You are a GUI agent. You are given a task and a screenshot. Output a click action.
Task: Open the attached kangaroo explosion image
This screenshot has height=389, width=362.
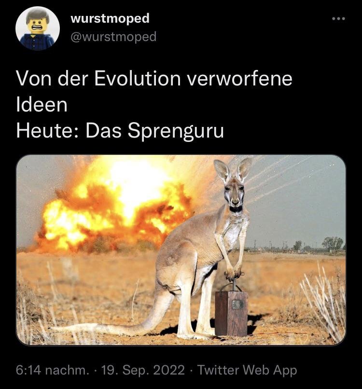point(181,250)
